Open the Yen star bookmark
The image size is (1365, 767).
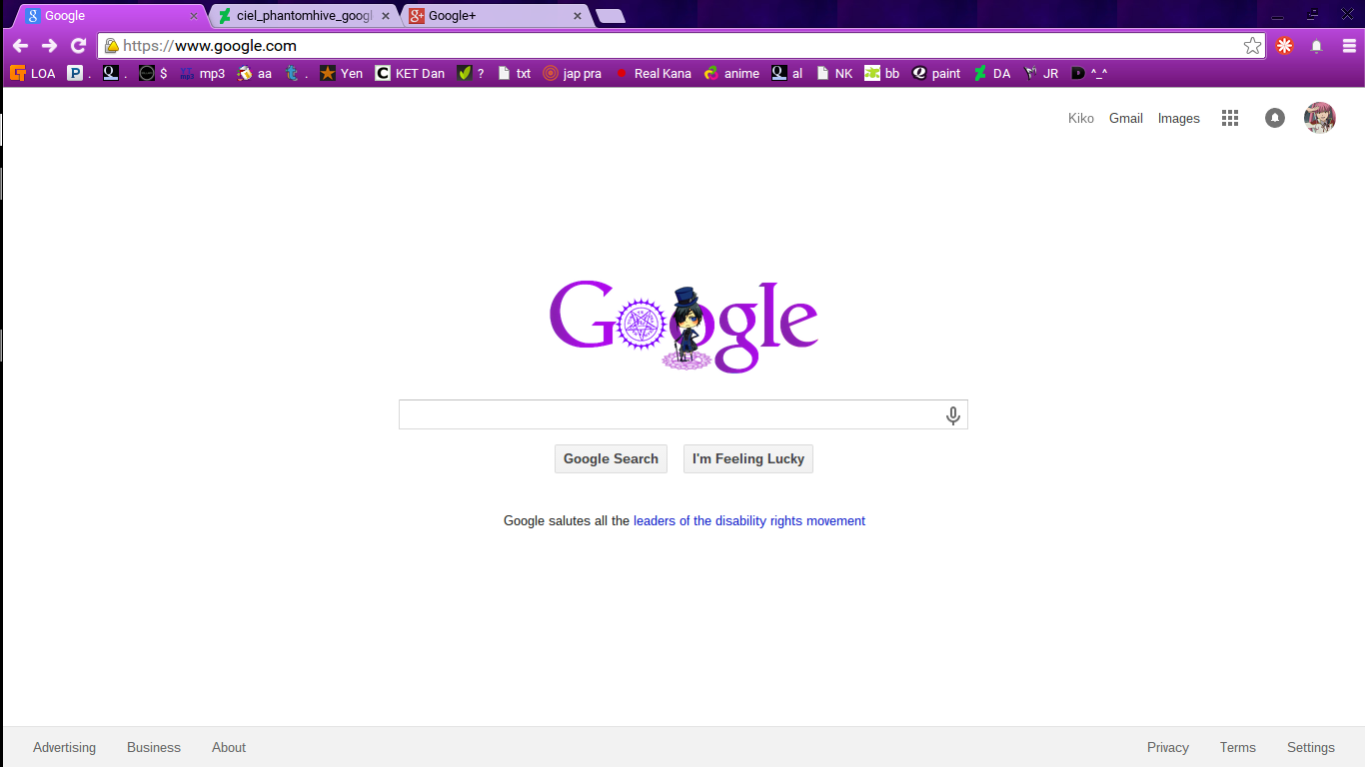pos(341,73)
